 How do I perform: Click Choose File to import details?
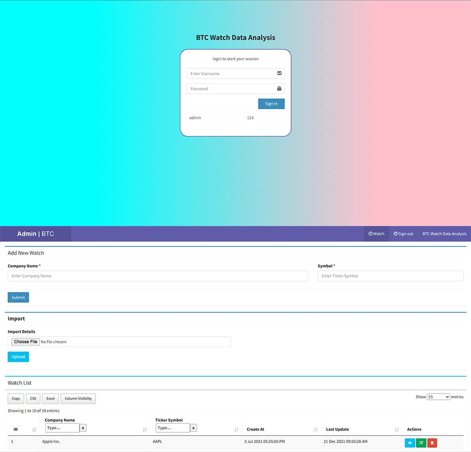[x=25, y=342]
